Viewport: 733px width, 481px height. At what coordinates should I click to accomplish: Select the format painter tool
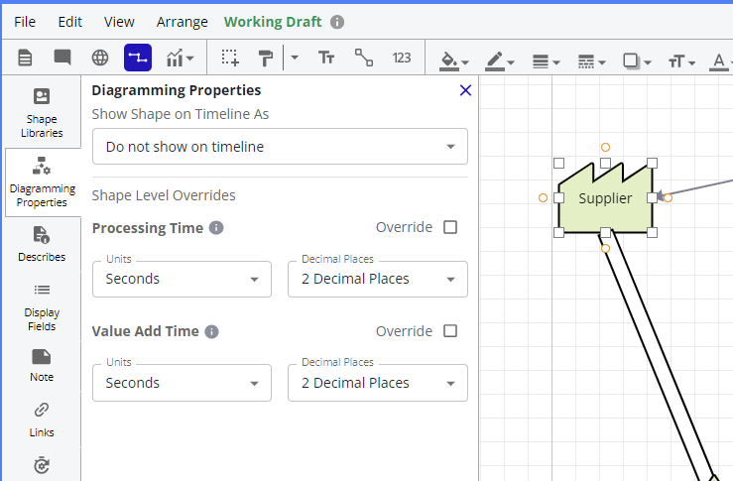pyautogui.click(x=265, y=58)
